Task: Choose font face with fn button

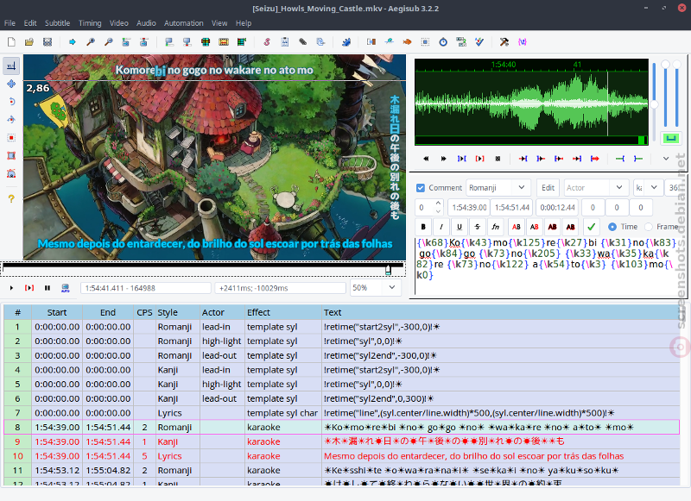Action: [495, 227]
